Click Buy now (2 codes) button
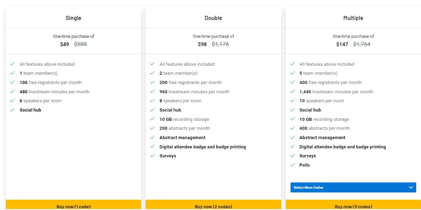Image resolution: width=421 pixels, height=210 pixels. pyautogui.click(x=213, y=207)
